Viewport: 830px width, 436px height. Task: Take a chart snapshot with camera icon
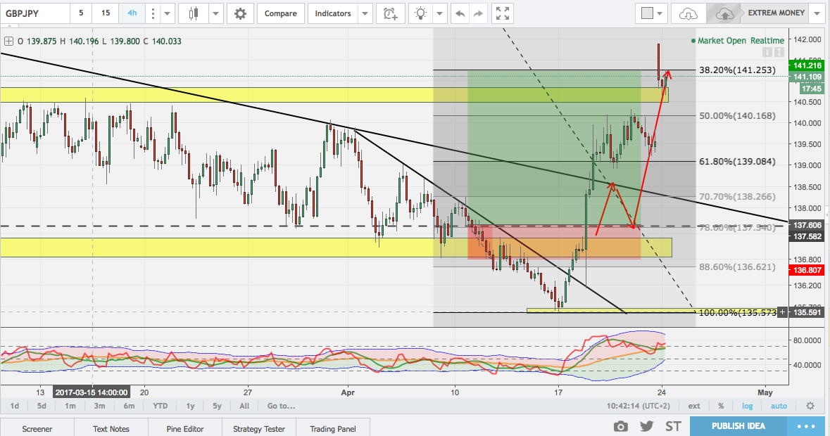pyautogui.click(x=620, y=426)
